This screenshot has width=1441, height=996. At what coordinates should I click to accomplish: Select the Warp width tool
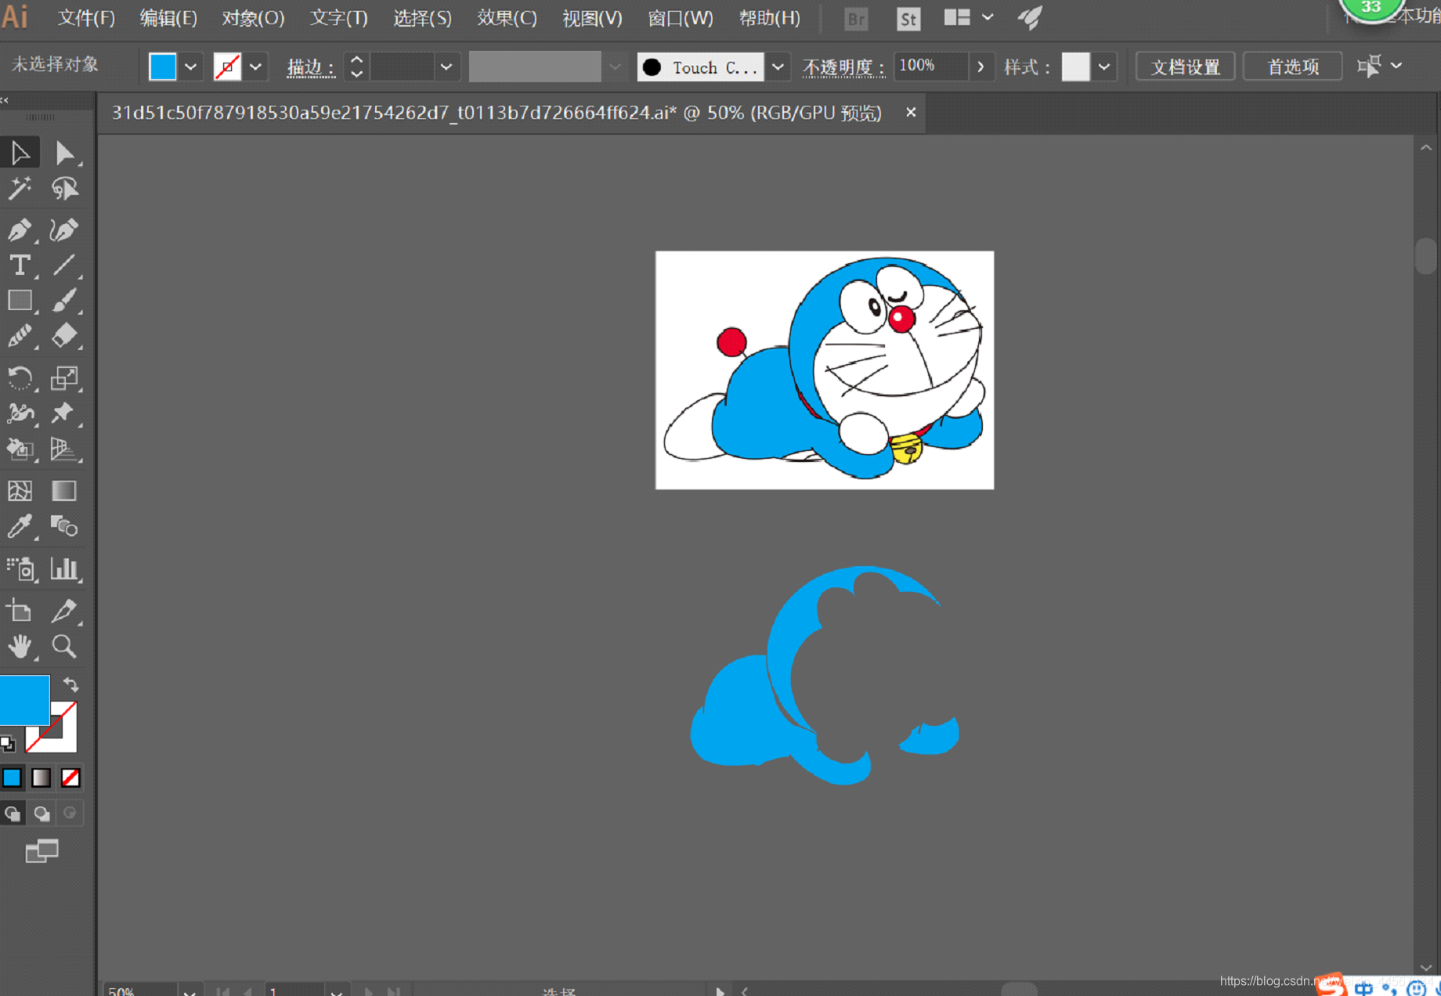click(x=20, y=413)
